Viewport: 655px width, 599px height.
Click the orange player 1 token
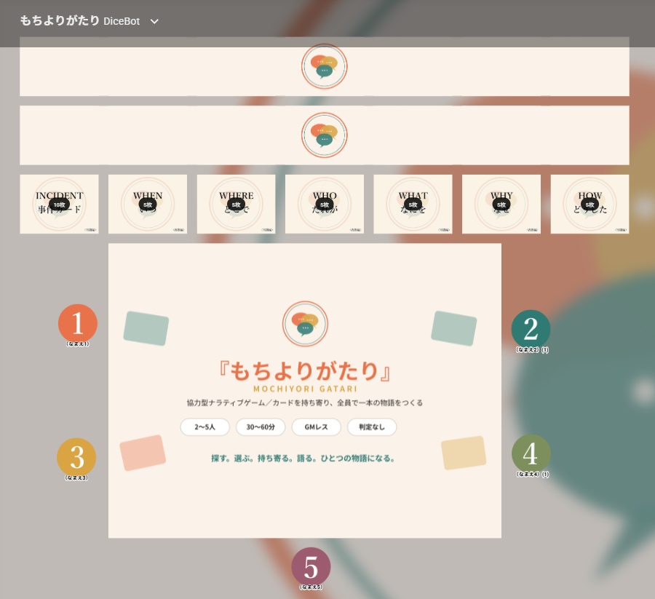(78, 323)
